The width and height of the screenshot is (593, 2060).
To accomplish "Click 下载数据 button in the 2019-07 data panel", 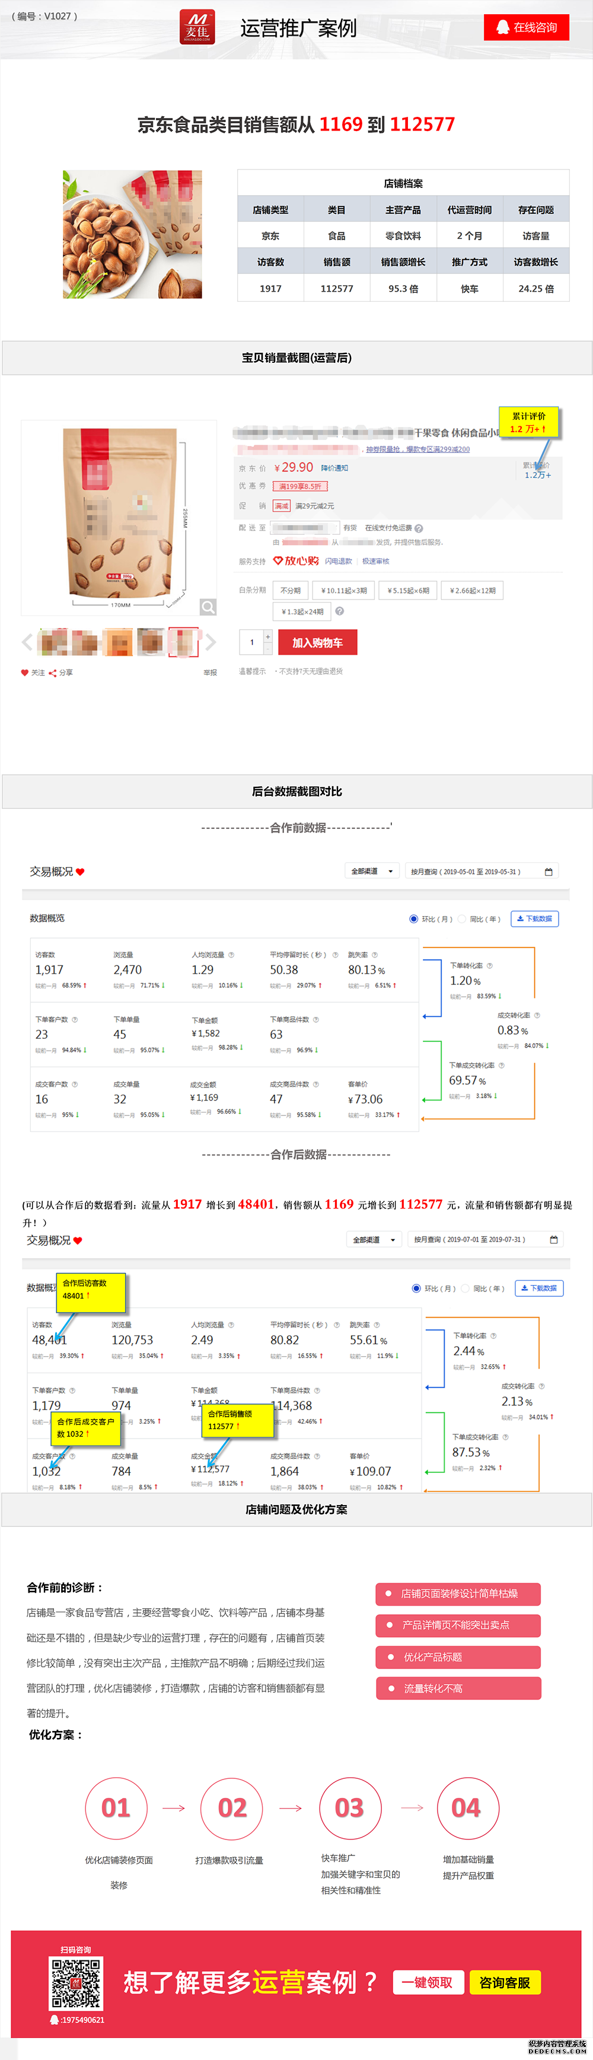I will pyautogui.click(x=538, y=1289).
